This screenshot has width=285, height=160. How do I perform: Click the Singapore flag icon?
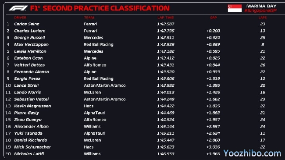coord(235,8)
